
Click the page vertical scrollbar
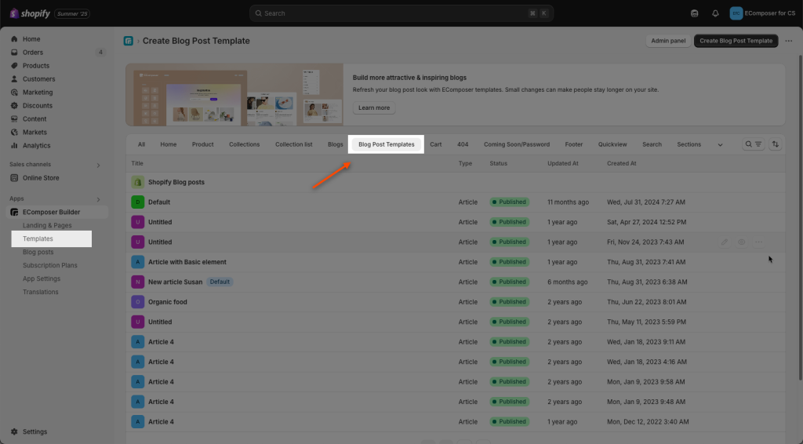(x=800, y=217)
